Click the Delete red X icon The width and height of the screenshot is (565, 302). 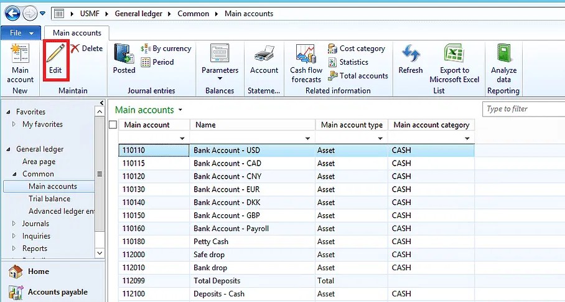pos(75,49)
